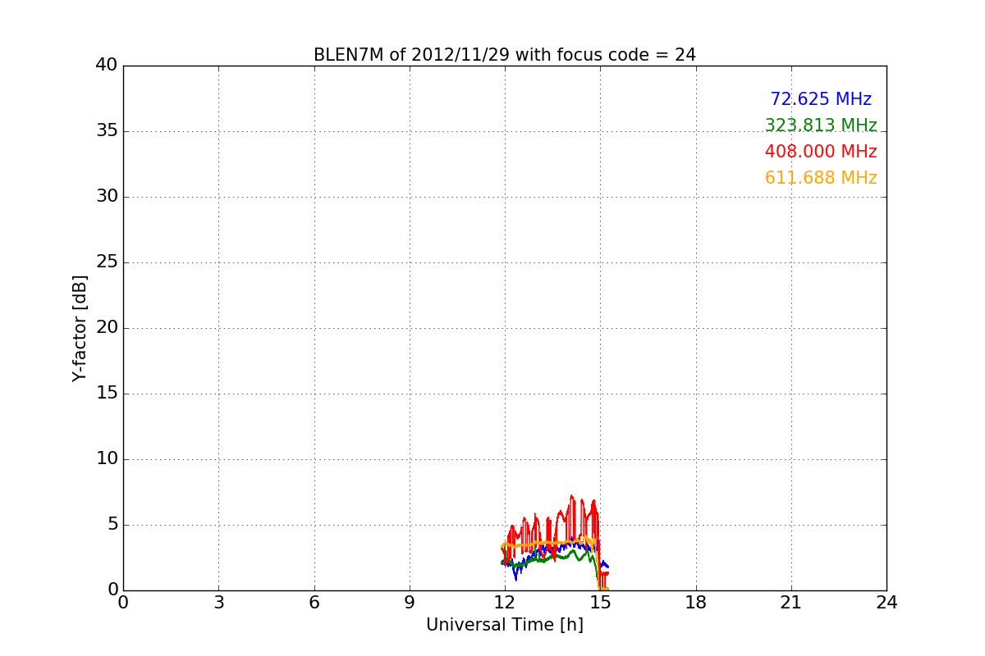Click the y-axis tick label 20

(107, 328)
